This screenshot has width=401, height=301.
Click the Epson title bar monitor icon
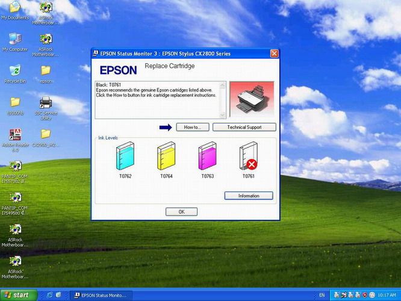click(96, 53)
